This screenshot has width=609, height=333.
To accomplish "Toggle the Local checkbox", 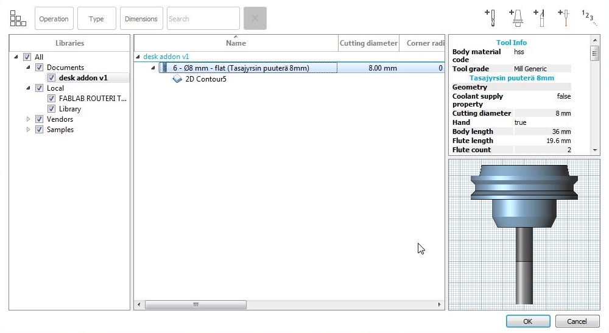I will (x=39, y=88).
